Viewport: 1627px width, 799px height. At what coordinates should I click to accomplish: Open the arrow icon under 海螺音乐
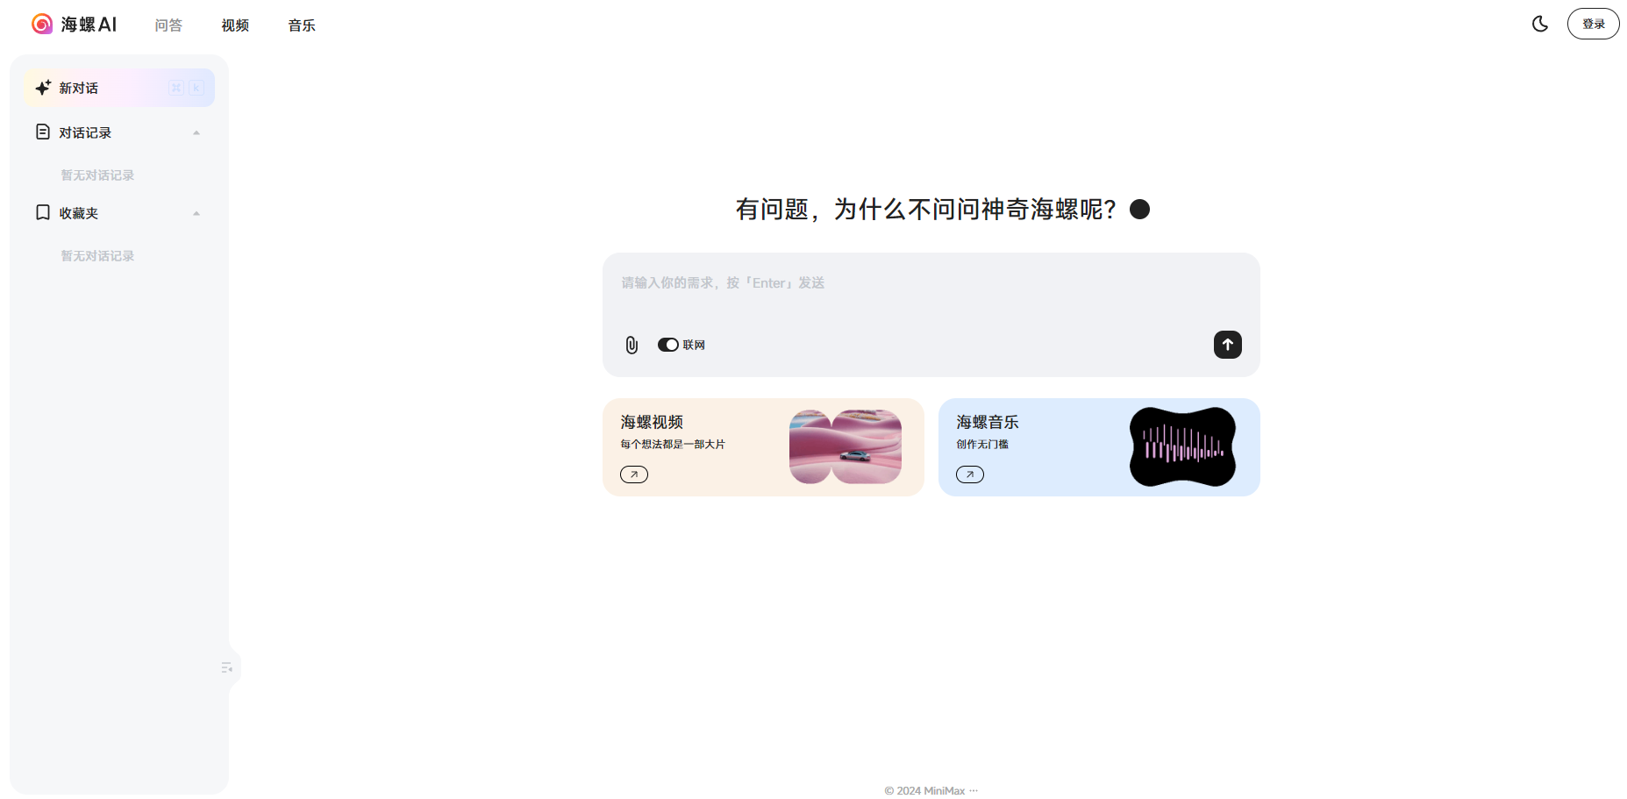point(970,474)
